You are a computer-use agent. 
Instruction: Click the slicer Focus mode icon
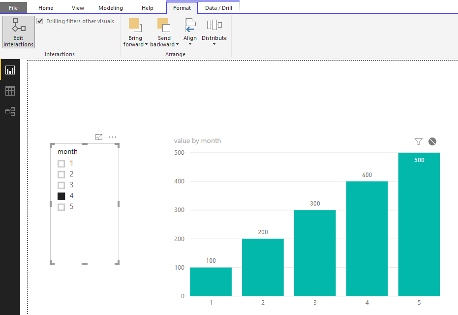tap(99, 137)
